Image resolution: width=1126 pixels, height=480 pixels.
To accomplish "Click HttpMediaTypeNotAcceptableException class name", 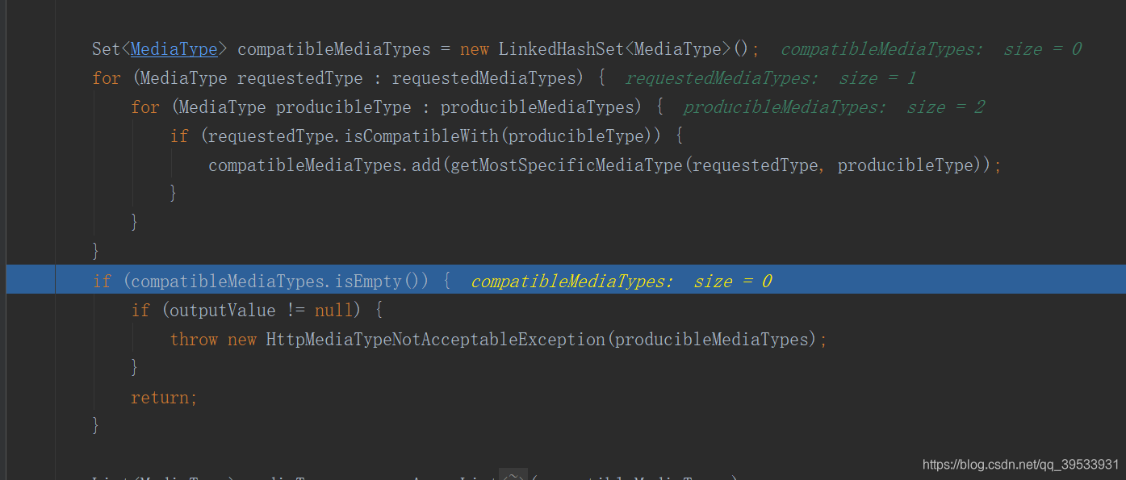I will 436,340.
